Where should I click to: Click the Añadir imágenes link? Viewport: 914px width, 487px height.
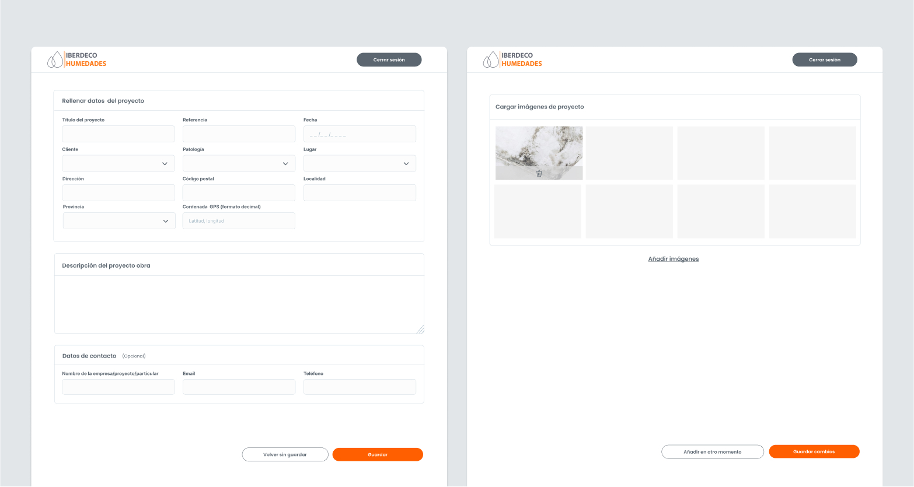click(673, 259)
